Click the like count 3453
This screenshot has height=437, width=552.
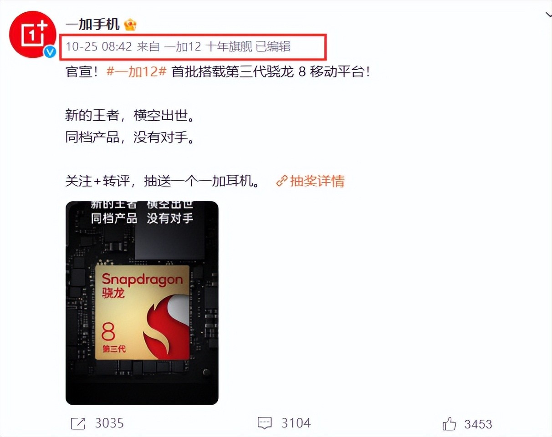[x=478, y=424]
